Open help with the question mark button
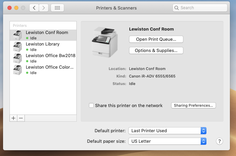This screenshot has height=156, width=236. [219, 141]
